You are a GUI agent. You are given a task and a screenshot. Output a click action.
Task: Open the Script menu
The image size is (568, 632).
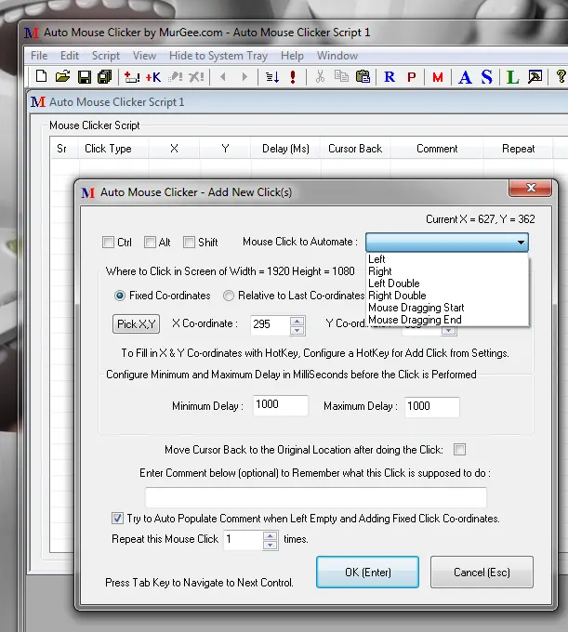pyautogui.click(x=105, y=56)
